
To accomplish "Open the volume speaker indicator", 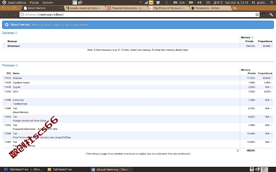I will (199, 3).
